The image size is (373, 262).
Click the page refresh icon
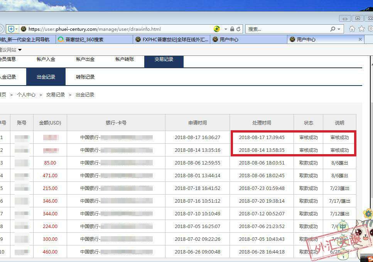coord(238,29)
